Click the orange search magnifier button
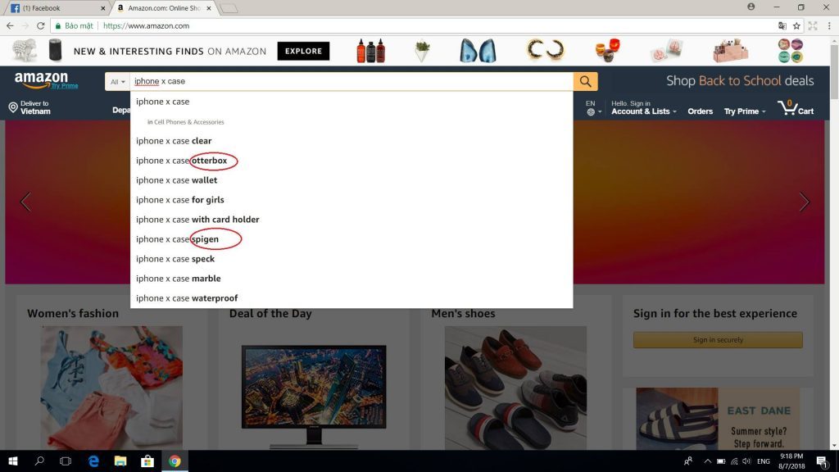This screenshot has height=472, width=839. 585,81
